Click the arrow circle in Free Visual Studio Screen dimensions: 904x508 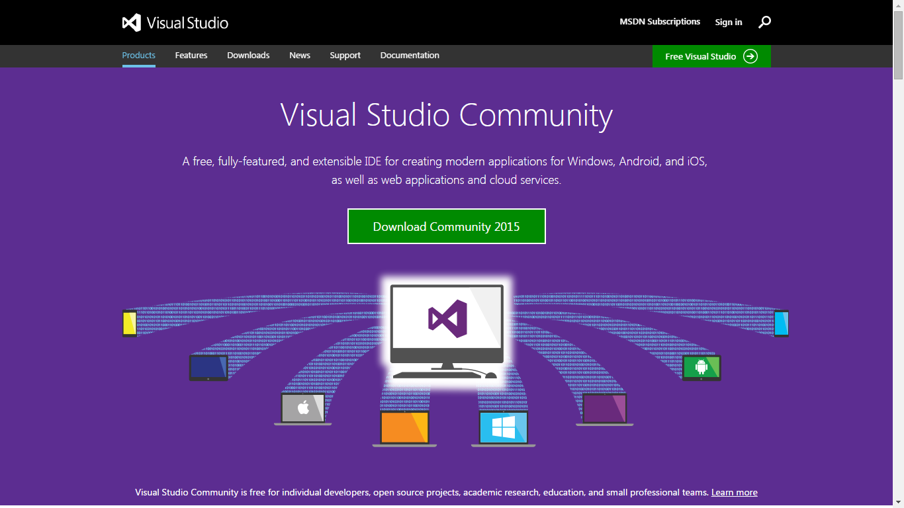click(750, 56)
